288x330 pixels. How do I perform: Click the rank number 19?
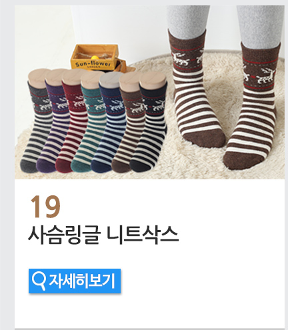45,207
